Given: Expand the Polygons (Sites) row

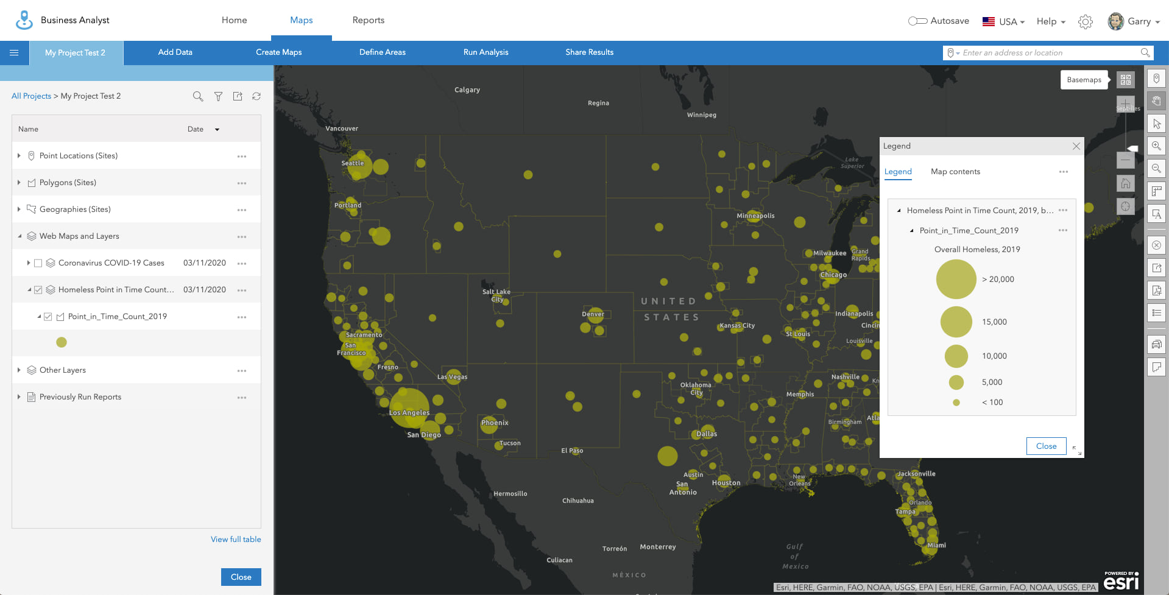Looking at the screenshot, I should [x=19, y=183].
